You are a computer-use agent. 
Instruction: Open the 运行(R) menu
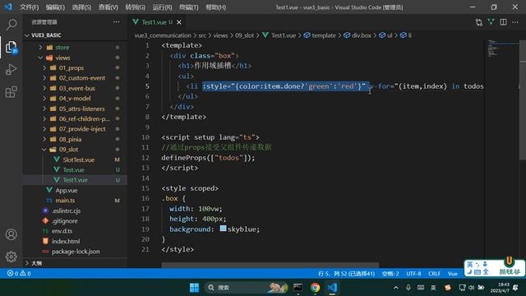tap(162, 7)
